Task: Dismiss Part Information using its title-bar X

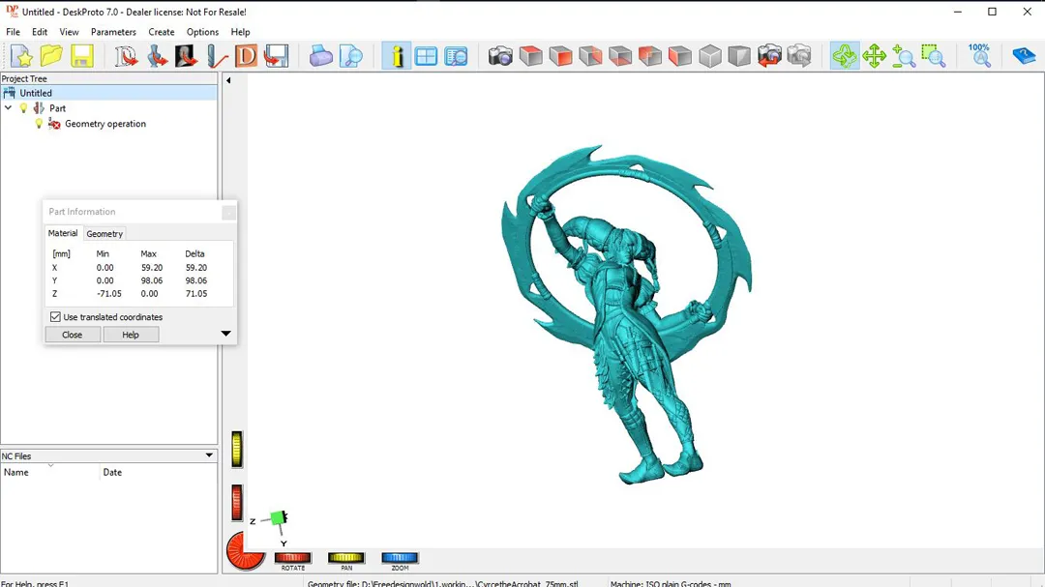Action: 228,212
